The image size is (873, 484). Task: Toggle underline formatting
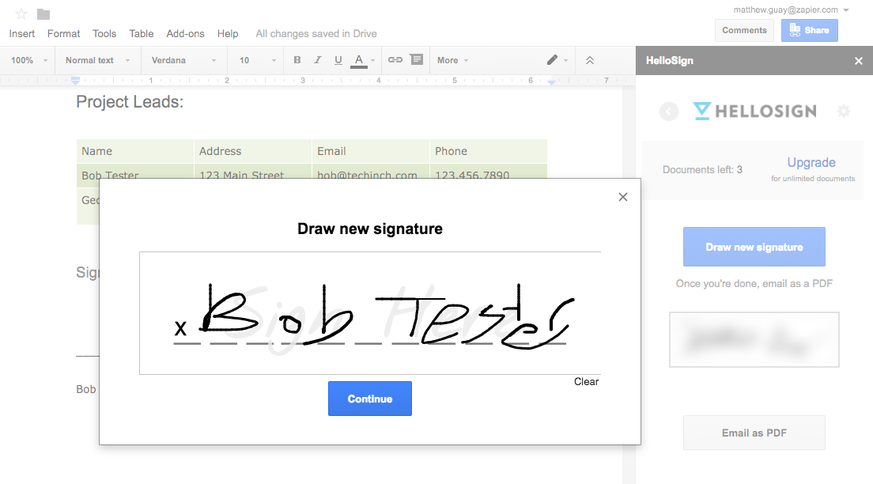[x=338, y=60]
